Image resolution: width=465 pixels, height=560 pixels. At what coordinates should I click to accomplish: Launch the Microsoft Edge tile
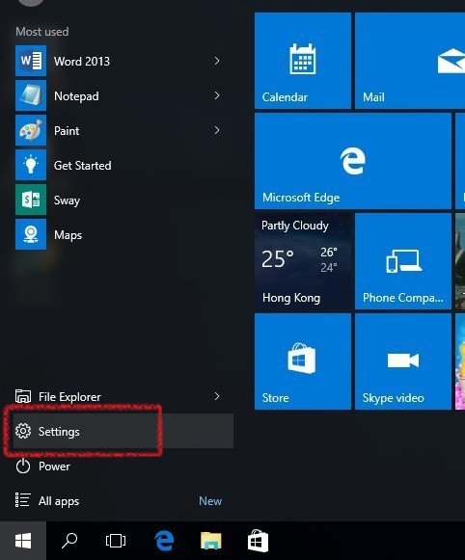tap(353, 161)
